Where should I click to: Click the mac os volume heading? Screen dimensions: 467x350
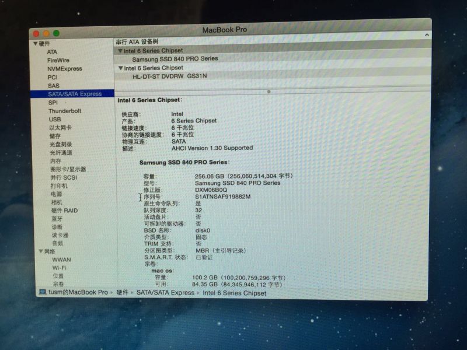[162, 271]
